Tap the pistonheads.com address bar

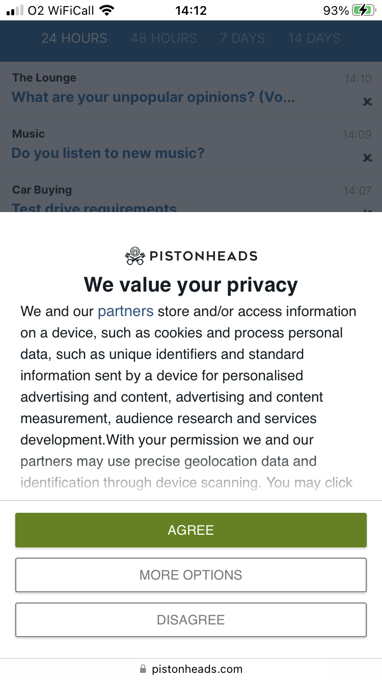197,669
